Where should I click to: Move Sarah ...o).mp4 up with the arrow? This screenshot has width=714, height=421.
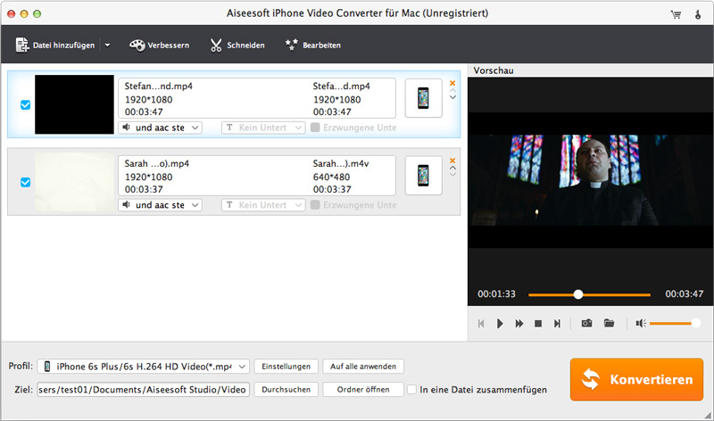[x=452, y=168]
